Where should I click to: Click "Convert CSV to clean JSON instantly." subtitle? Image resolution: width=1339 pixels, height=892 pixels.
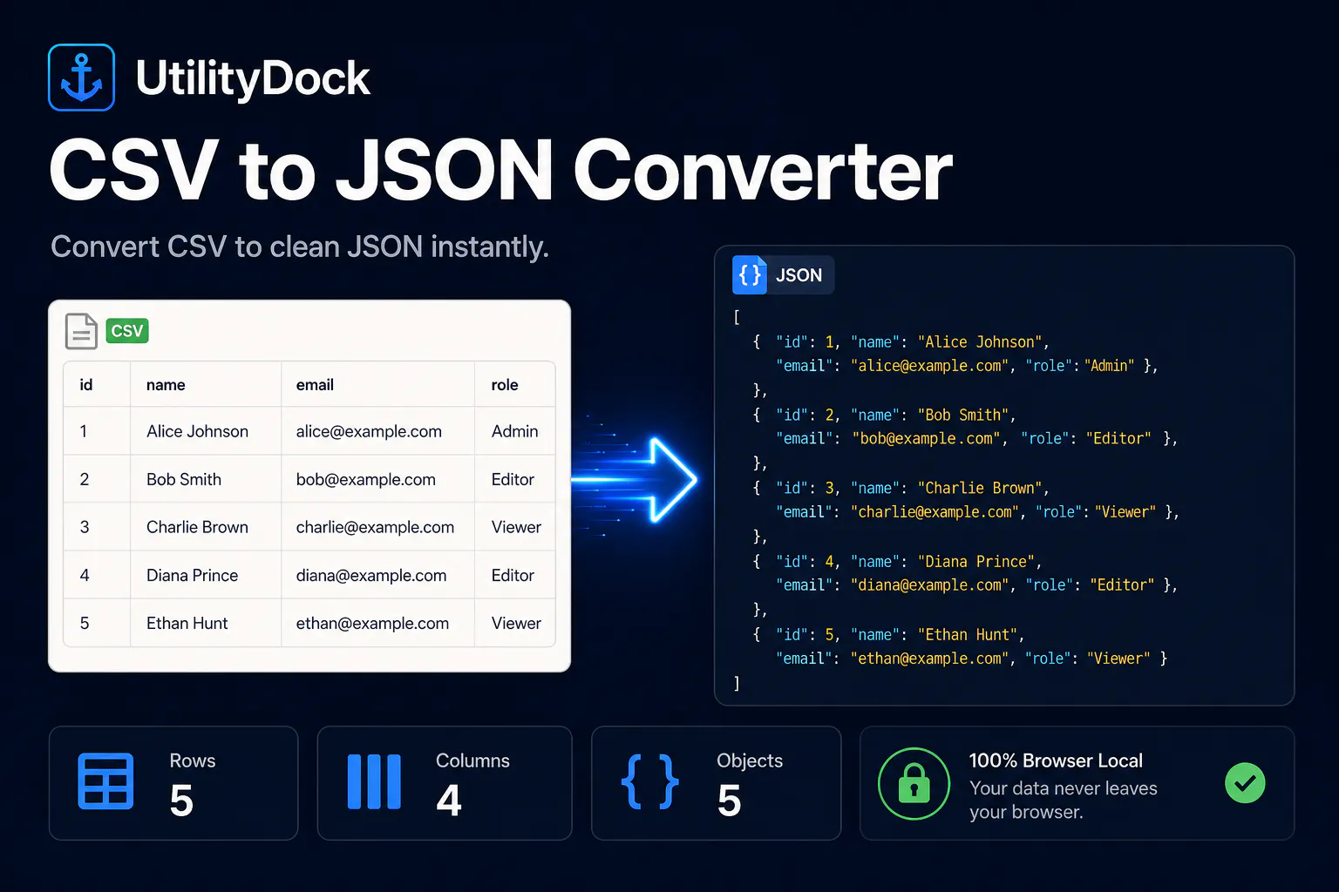[x=300, y=247]
